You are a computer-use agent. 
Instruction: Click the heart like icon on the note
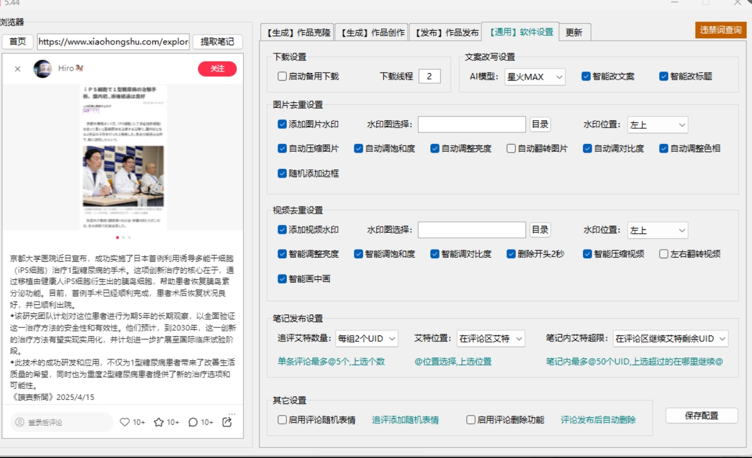(x=124, y=423)
